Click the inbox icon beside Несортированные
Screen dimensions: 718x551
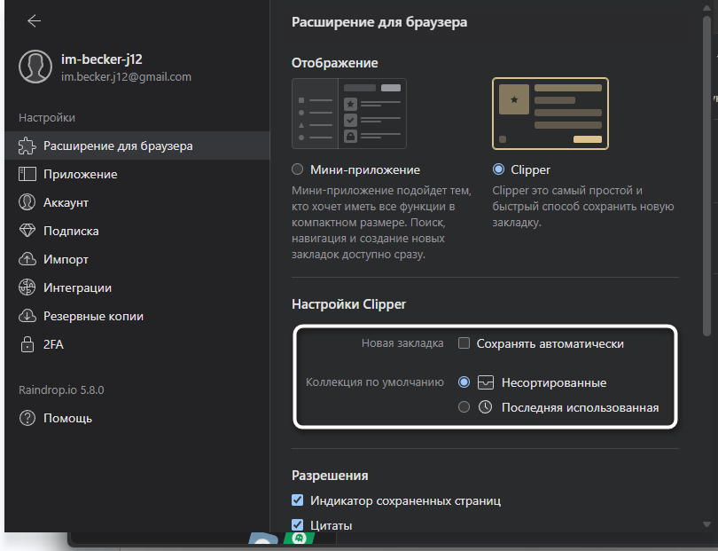coord(486,382)
